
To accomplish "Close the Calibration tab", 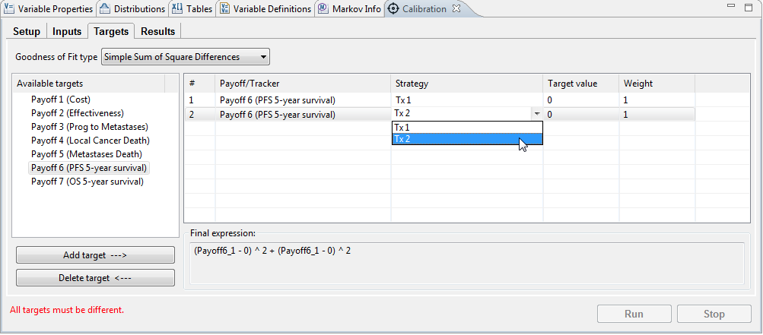I will pyautogui.click(x=456, y=9).
